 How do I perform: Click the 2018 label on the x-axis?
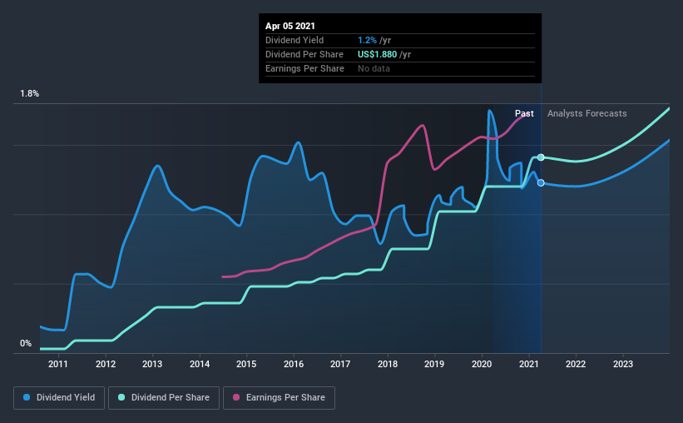coord(388,364)
